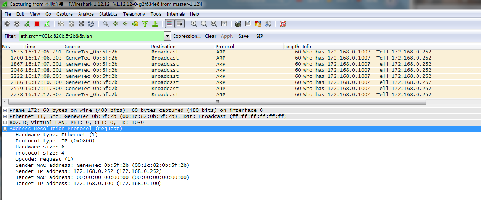Sort by the Protocol column header
Viewport: 481px width, 200px height.
(x=225, y=46)
